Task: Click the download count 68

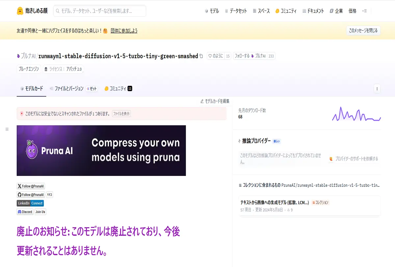Action: pos(240,117)
